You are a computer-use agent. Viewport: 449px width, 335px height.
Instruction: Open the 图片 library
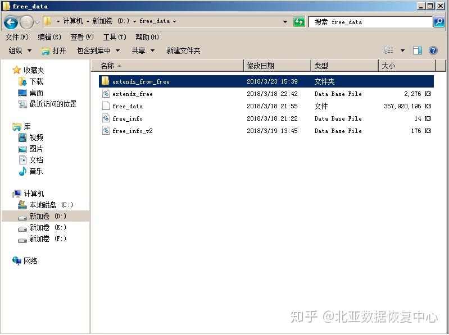[31, 149]
